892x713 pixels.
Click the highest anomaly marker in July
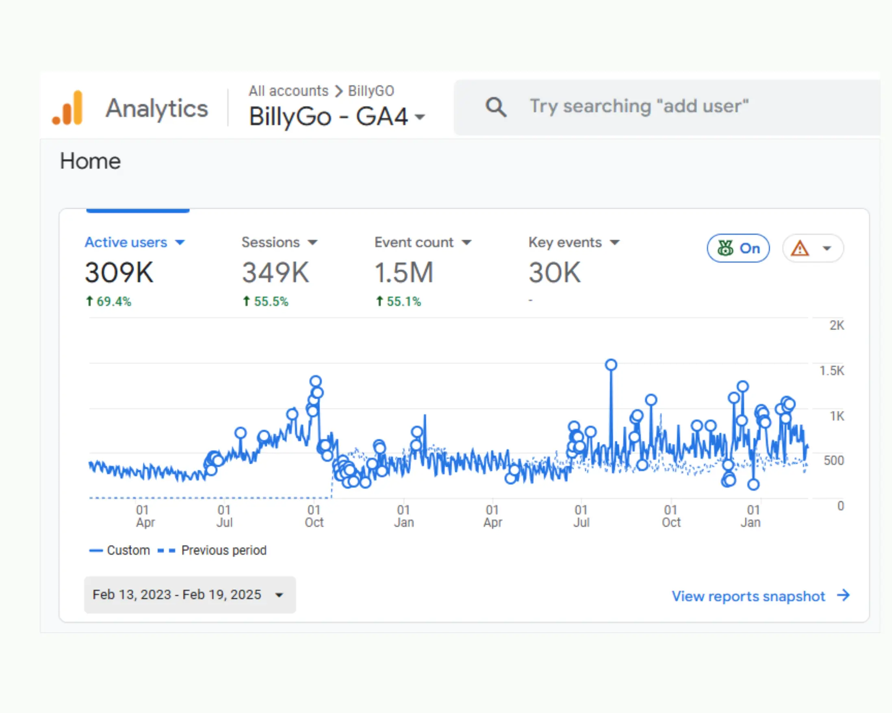pos(611,365)
